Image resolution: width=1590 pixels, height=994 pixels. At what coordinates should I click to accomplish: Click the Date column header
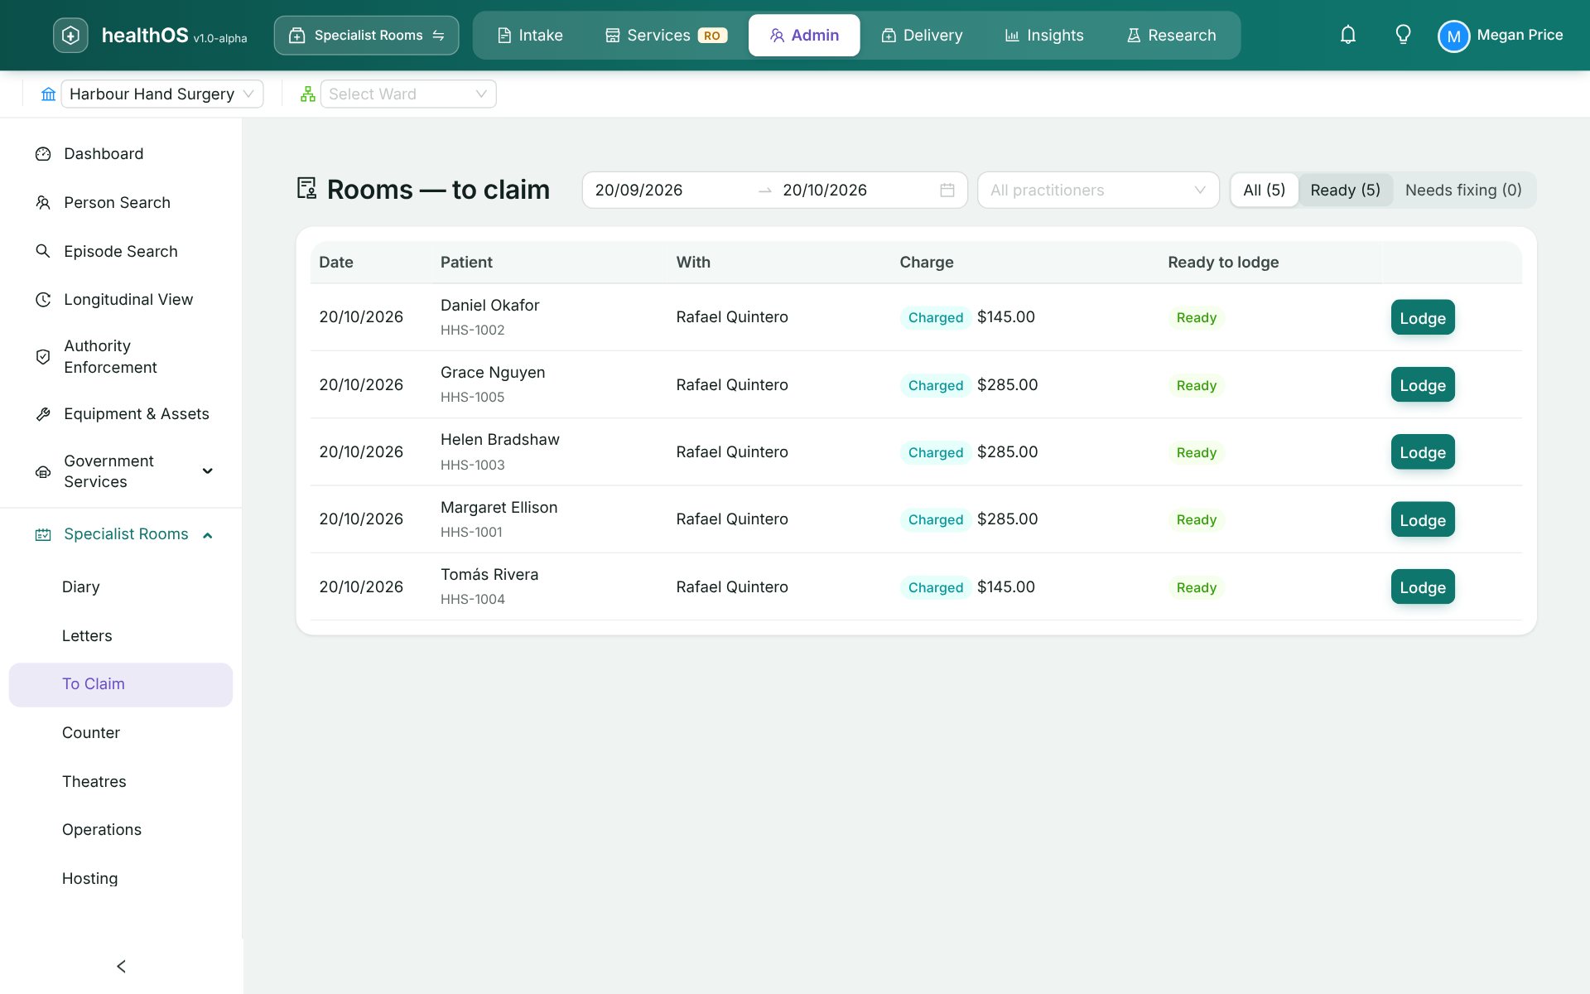click(x=336, y=263)
